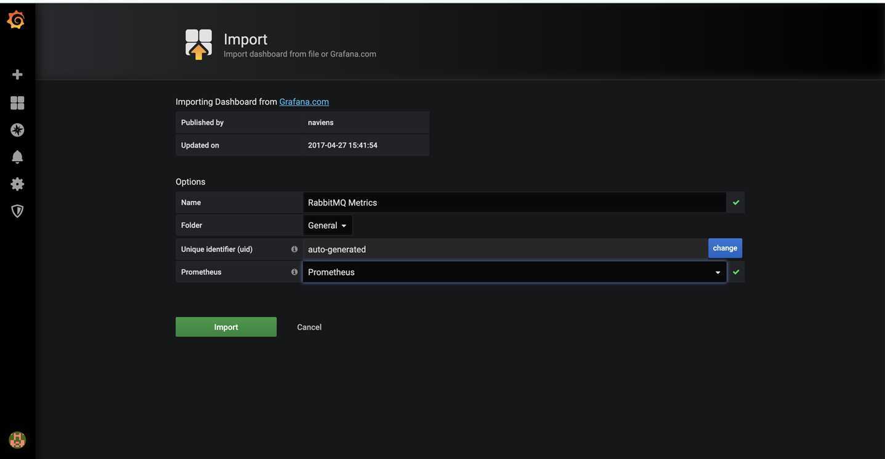The image size is (885, 459).
Task: Open the Dashboards grid icon
Action: coord(17,103)
